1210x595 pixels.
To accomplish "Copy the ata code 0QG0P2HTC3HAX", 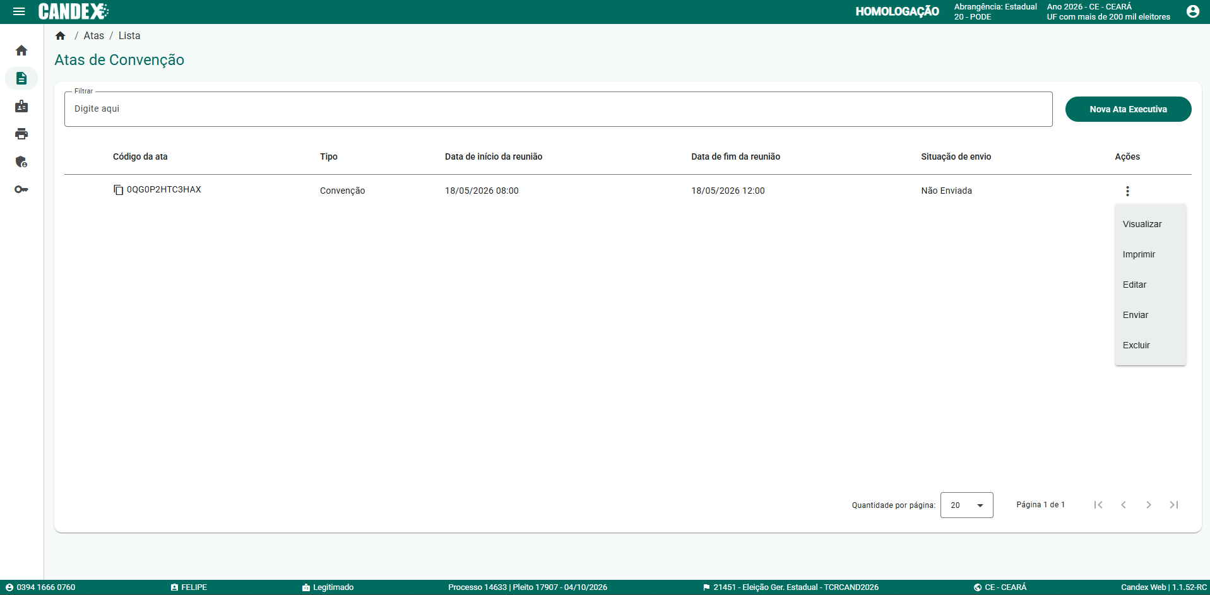I will 118,190.
